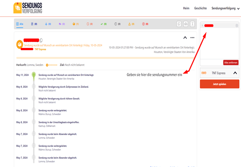Click orange progress bar of shipment
The height and width of the screenshot is (167, 241).
tap(105, 58)
